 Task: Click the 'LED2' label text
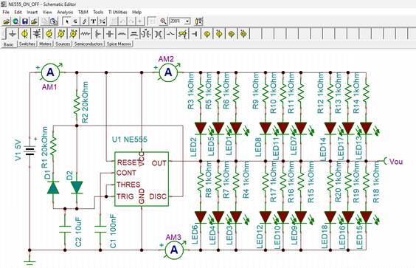point(194,147)
